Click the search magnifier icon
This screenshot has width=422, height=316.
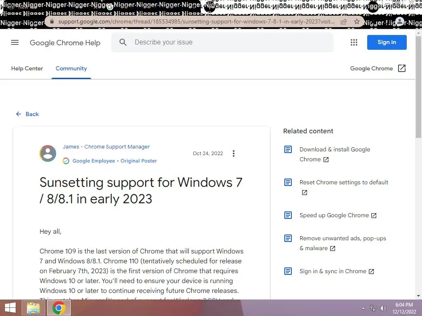(x=123, y=42)
